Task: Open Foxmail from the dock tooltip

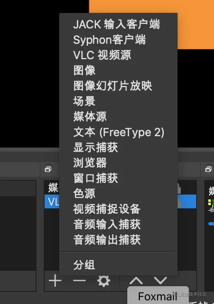Action: pos(158,296)
